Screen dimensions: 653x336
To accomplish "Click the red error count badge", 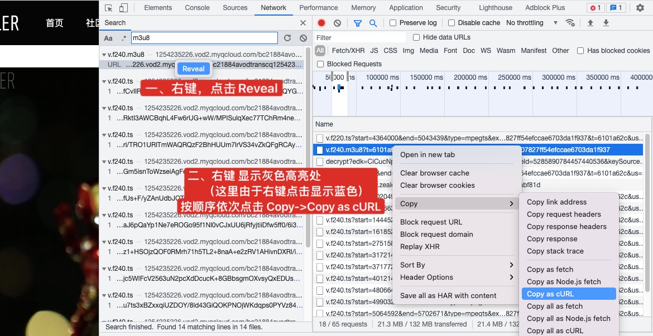I will tap(596, 8).
